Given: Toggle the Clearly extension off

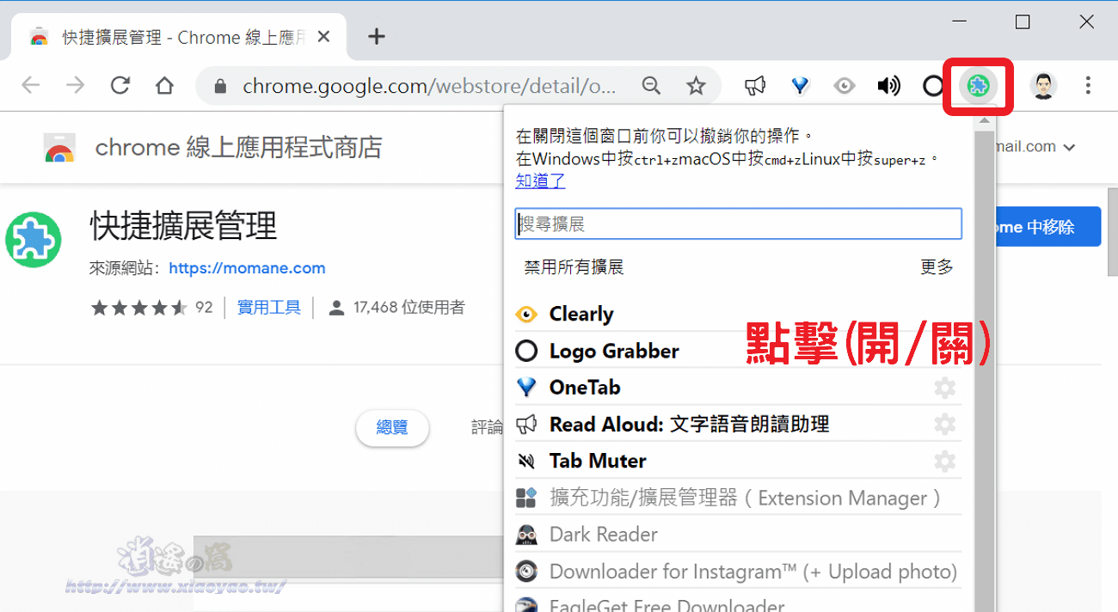Looking at the screenshot, I should (x=738, y=314).
